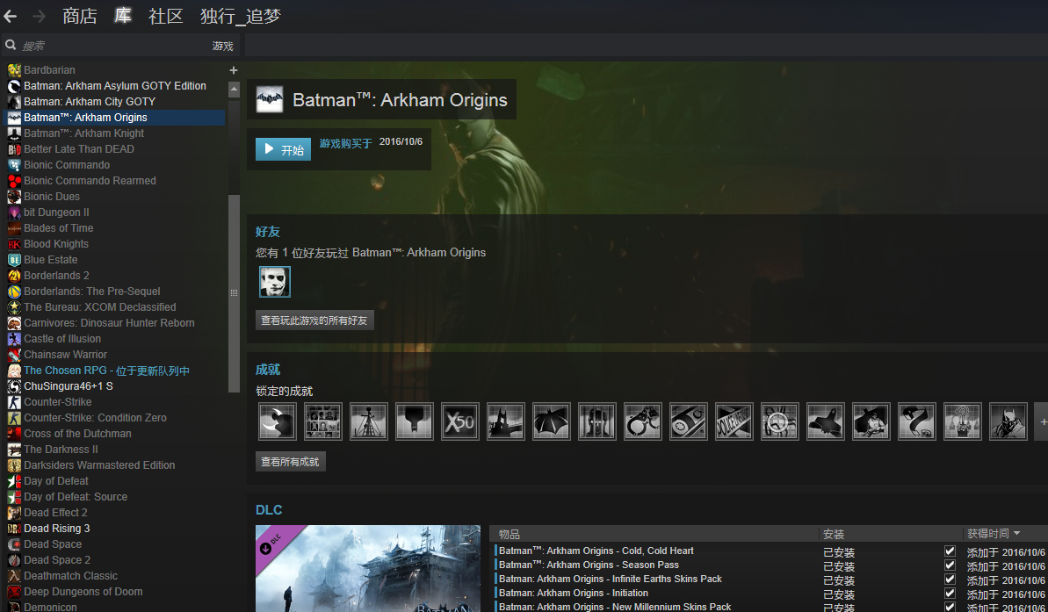Click the game list scrollbar thumb

coord(234,293)
